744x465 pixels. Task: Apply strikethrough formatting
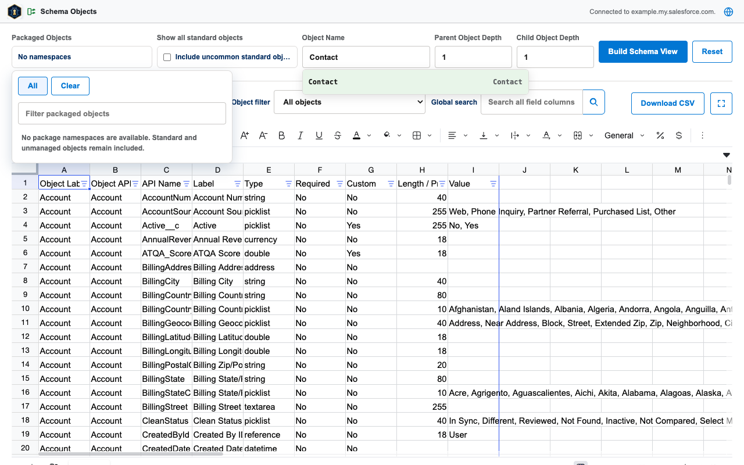point(338,135)
